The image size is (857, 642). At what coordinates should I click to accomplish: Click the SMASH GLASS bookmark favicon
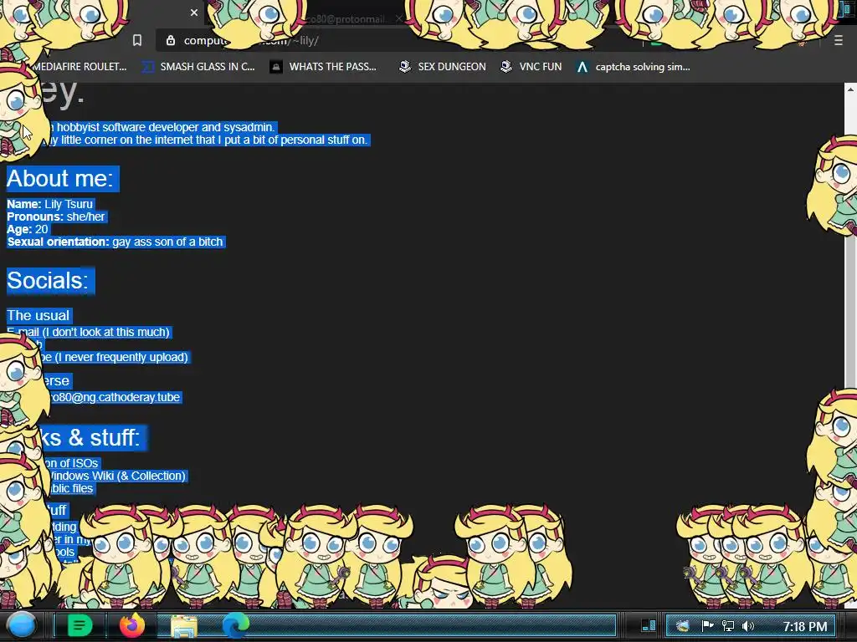(x=147, y=67)
